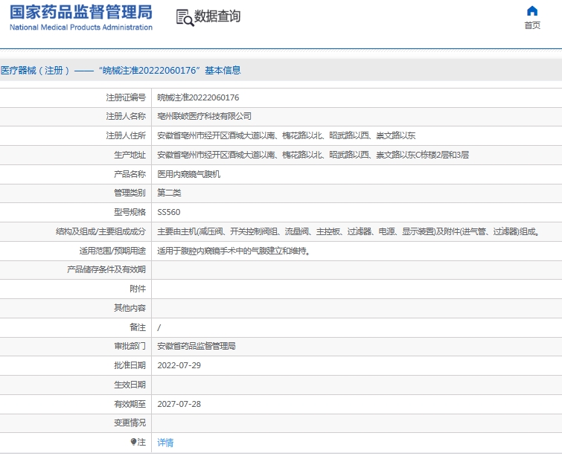
Task: Click product name 医用内窥镜气腹机
Action: 188,174
